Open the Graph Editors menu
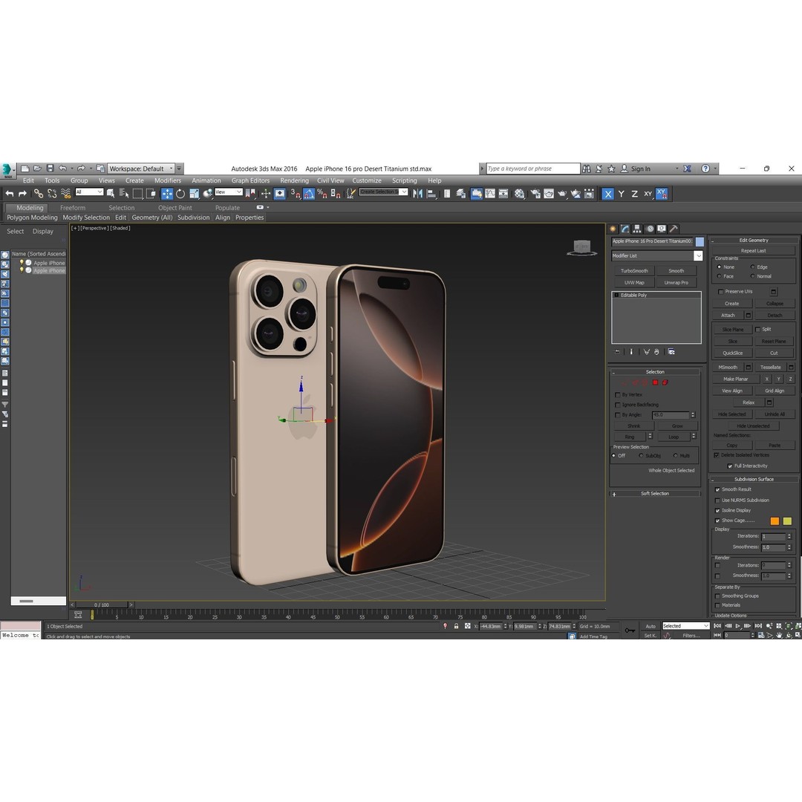This screenshot has height=802, width=802. pyautogui.click(x=251, y=180)
